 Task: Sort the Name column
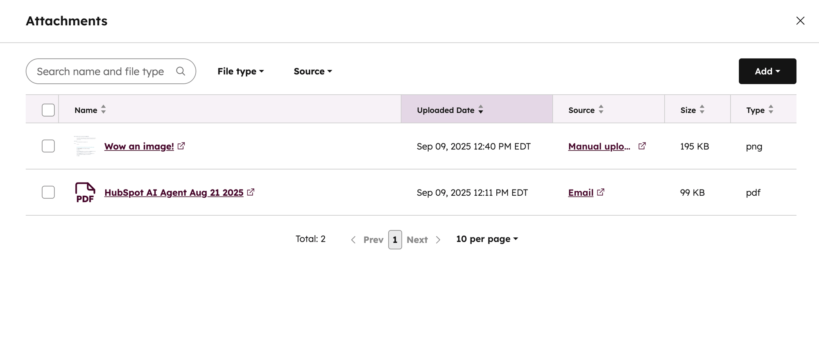click(104, 109)
